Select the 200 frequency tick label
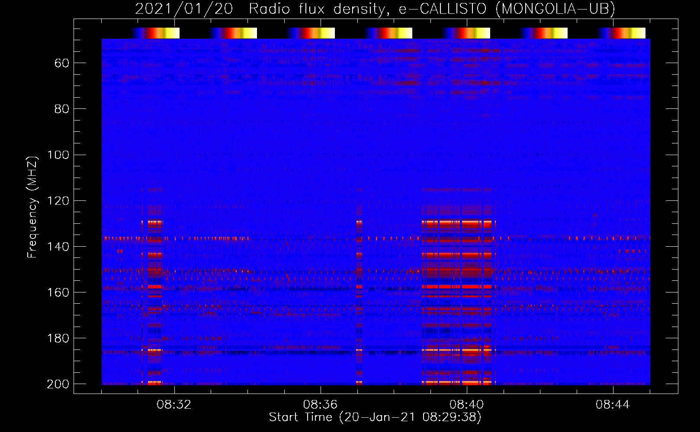 (x=58, y=384)
